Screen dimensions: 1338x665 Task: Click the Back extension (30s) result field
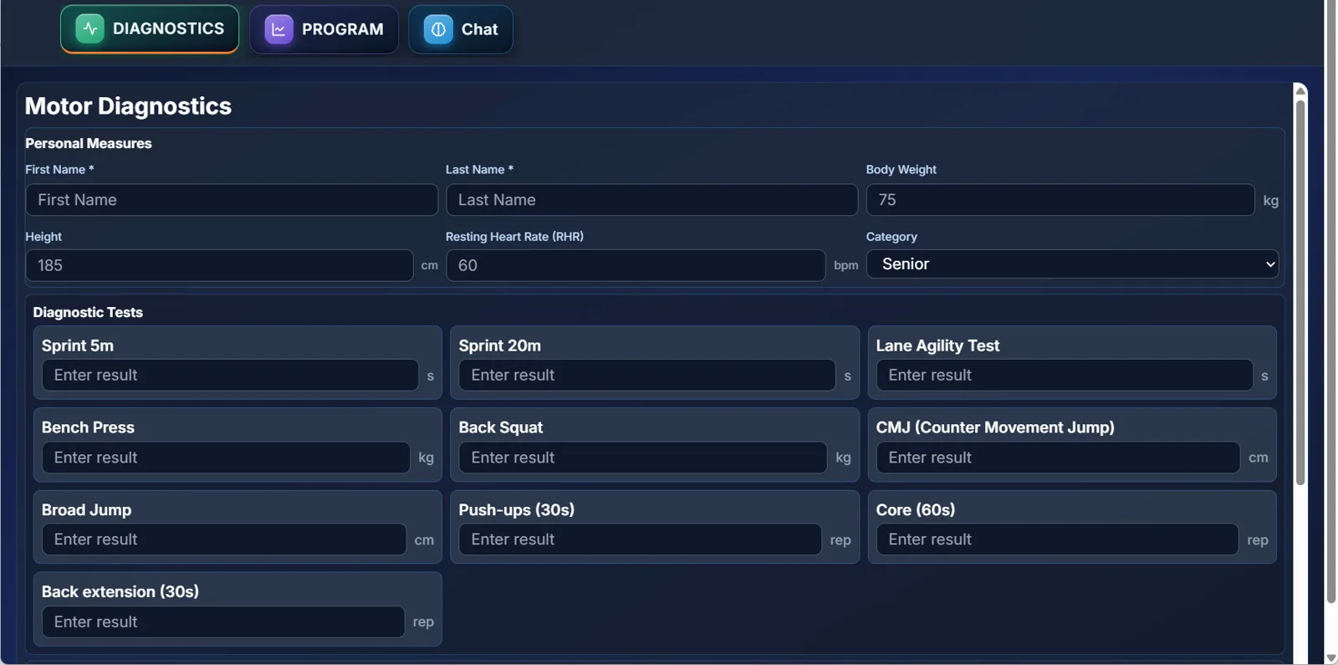[223, 622]
